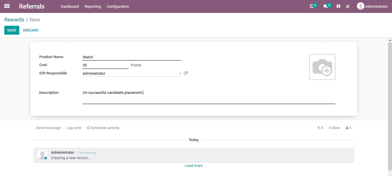Discard the new reward record
Viewport: 392px width, 176px height.
pyautogui.click(x=31, y=30)
